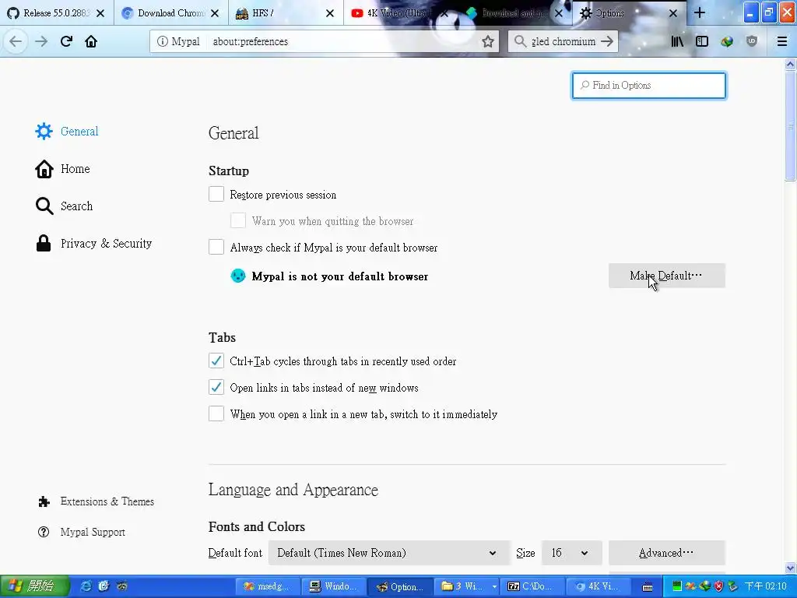The width and height of the screenshot is (797, 598).
Task: Click the colorful globe extension icon in the toolbar
Action: tap(727, 41)
